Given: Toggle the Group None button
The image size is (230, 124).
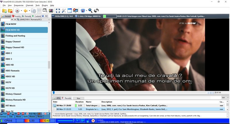Looking at the screenshot, I should [19, 117].
